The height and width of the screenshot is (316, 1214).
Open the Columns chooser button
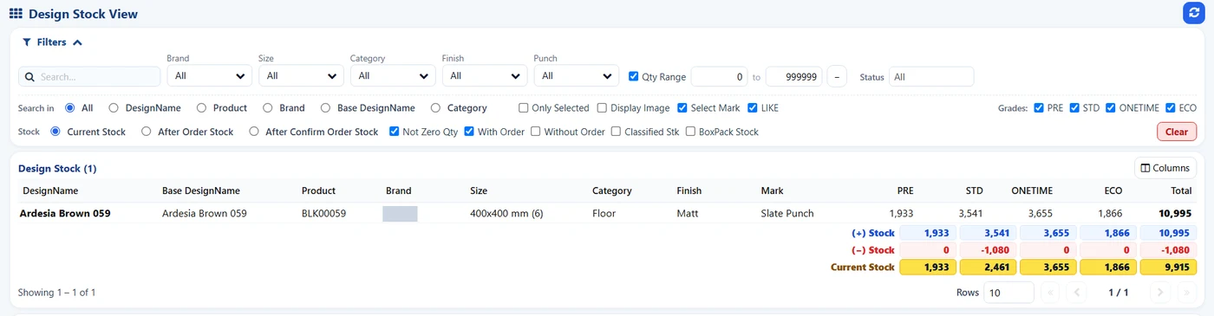[x=1165, y=168]
